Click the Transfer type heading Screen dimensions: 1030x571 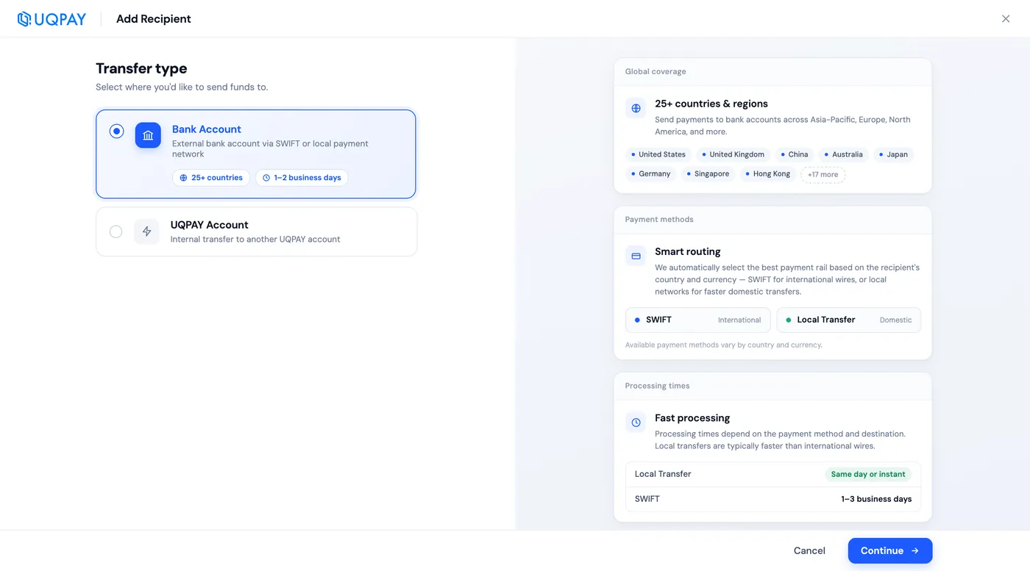(141, 68)
